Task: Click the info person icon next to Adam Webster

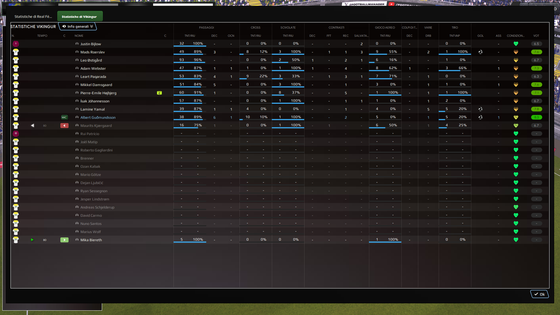Action: (x=77, y=68)
